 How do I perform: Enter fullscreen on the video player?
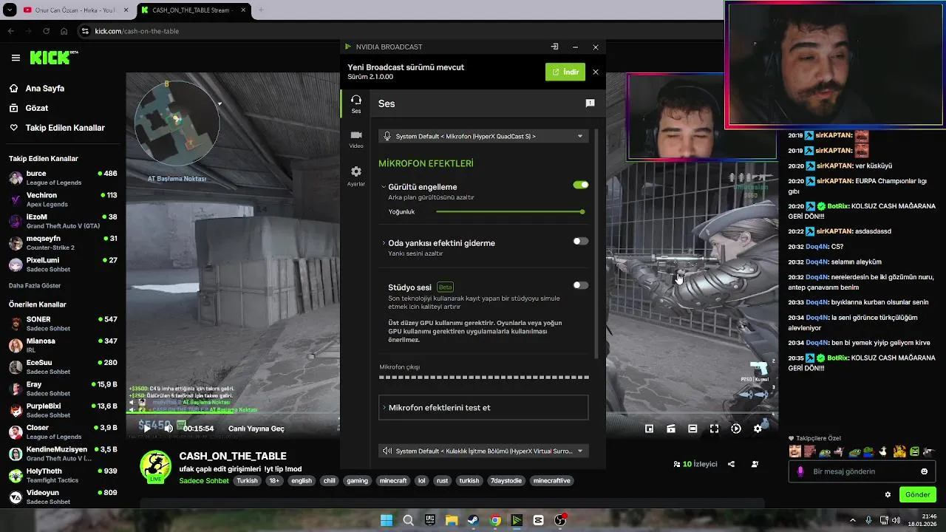[714, 429]
